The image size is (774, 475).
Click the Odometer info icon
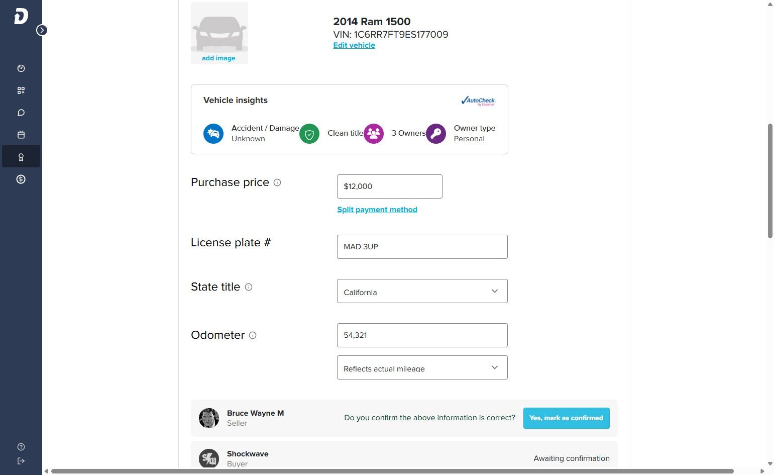point(253,335)
